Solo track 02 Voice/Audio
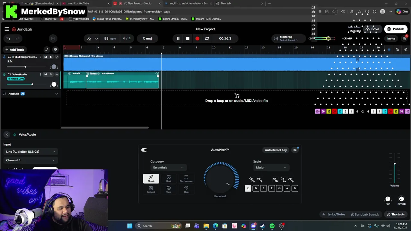This screenshot has height=231, width=411. (x=50, y=74)
